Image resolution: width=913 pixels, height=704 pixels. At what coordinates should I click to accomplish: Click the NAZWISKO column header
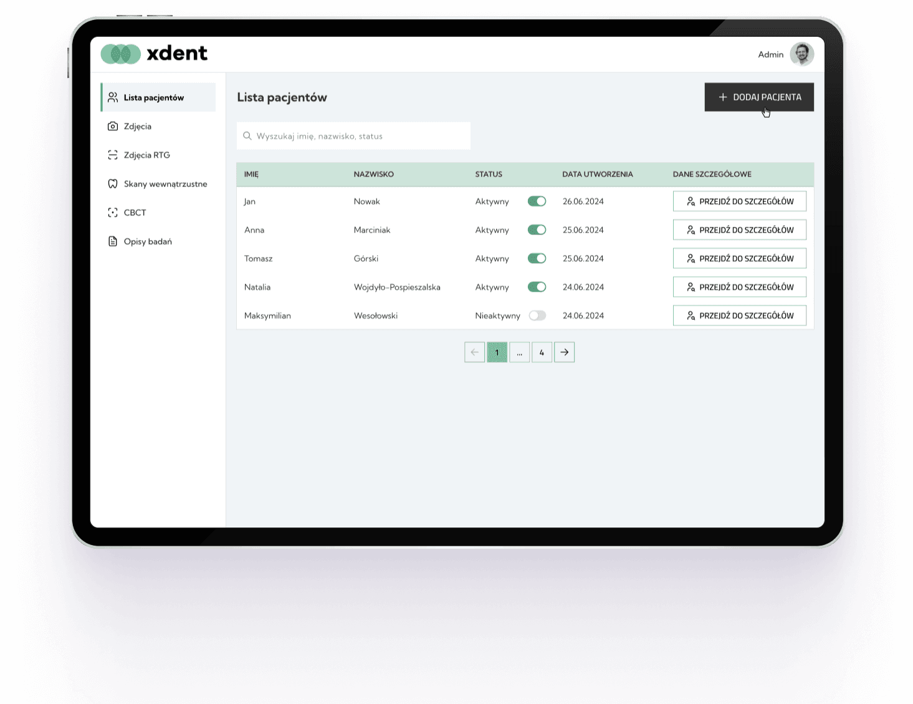[374, 174]
